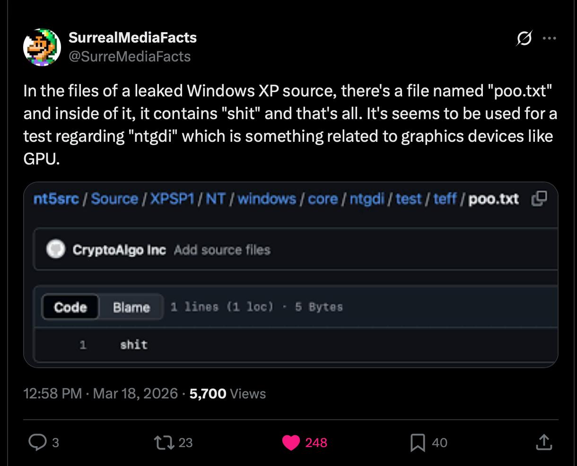This screenshot has width=577, height=466.
Task: Copy file path using copy icon
Action: 539,199
